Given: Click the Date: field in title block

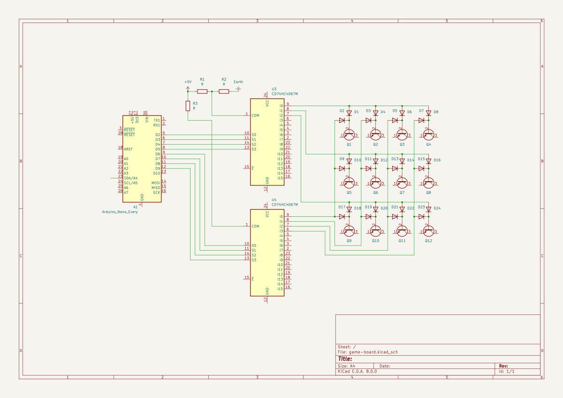Looking at the screenshot, I should [x=385, y=366].
